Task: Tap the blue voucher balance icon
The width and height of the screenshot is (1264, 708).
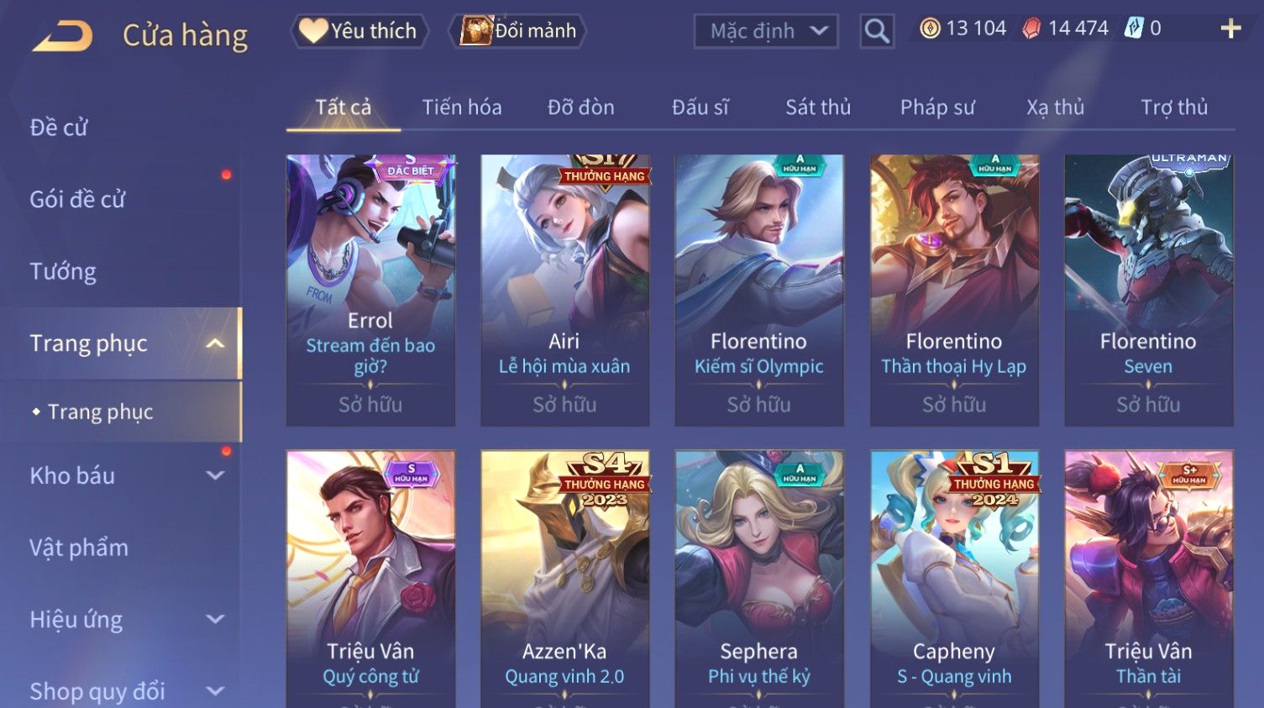Action: tap(1134, 29)
